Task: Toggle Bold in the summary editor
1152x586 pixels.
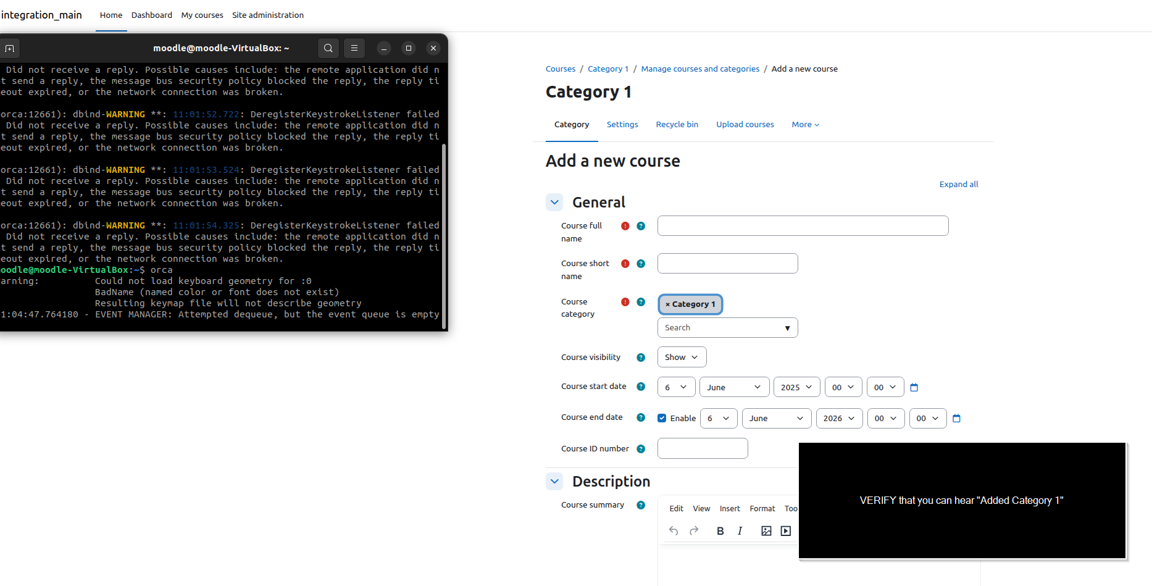Action: click(x=720, y=531)
